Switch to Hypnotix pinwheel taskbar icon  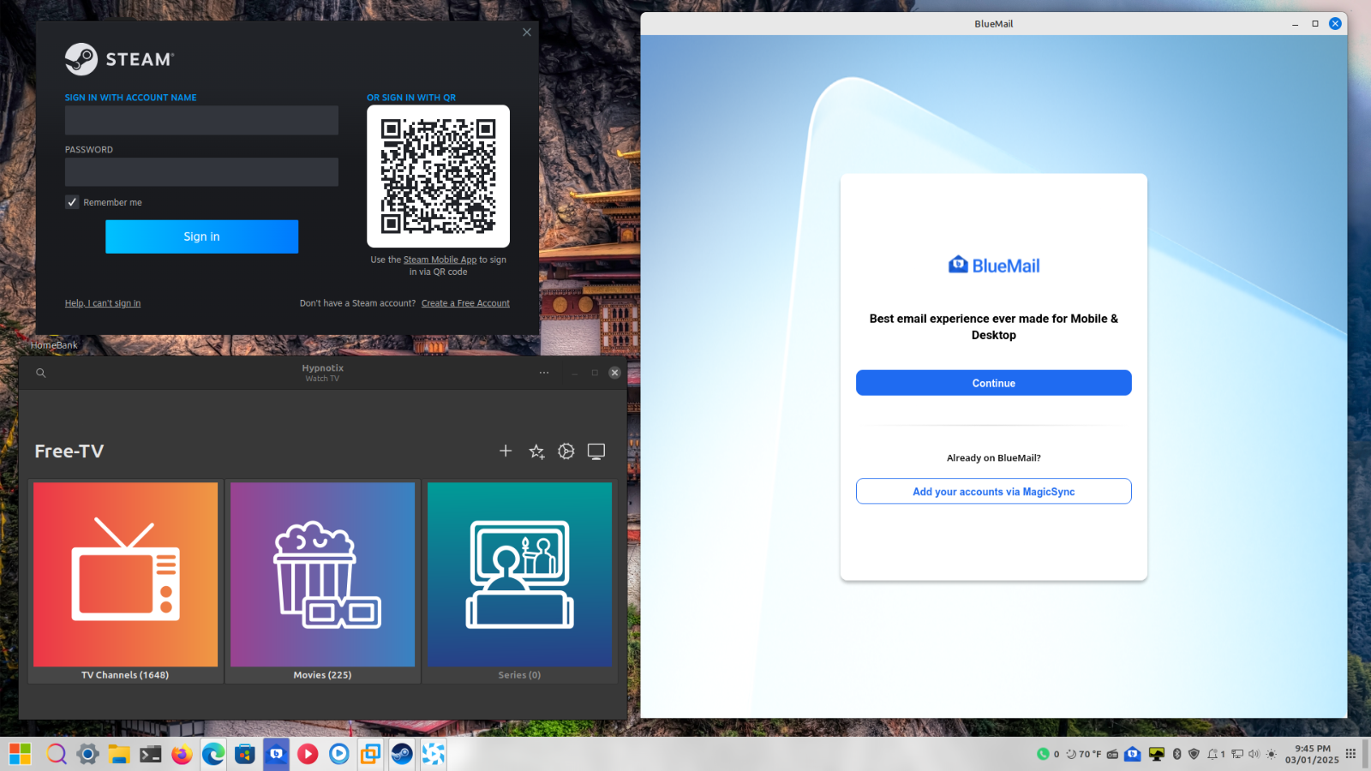tap(434, 754)
